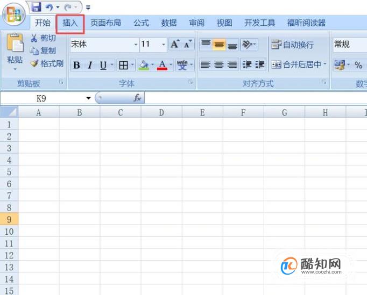The image size is (367, 295).
Task: Open the 剪贴板 dialog launcher
Action: pos(61,82)
